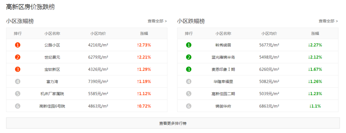
Task: Open the 高新佳园二期 community entry
Action: coord(223,94)
